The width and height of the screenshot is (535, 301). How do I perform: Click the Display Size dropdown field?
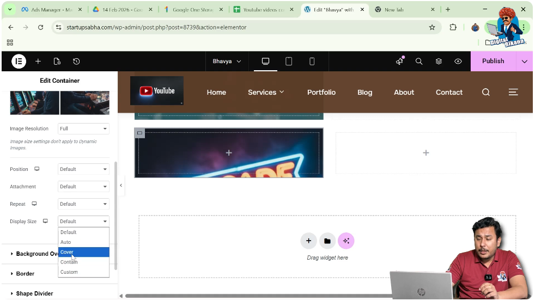click(x=83, y=221)
